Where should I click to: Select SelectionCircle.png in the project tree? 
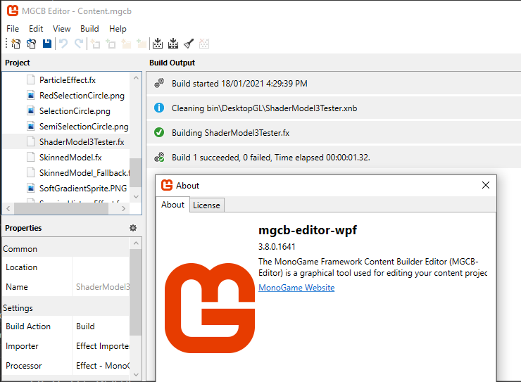(x=75, y=111)
